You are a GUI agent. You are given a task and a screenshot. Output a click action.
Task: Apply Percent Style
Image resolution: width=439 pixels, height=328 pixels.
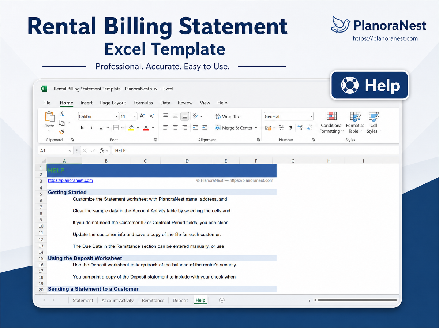click(x=281, y=128)
